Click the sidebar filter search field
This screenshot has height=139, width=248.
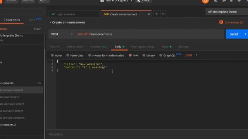point(21,12)
